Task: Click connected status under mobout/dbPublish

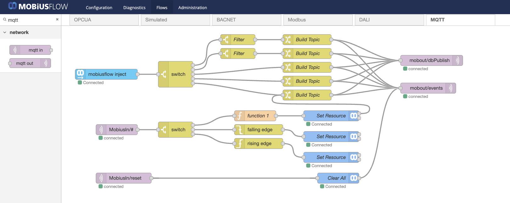Action: 416,69
